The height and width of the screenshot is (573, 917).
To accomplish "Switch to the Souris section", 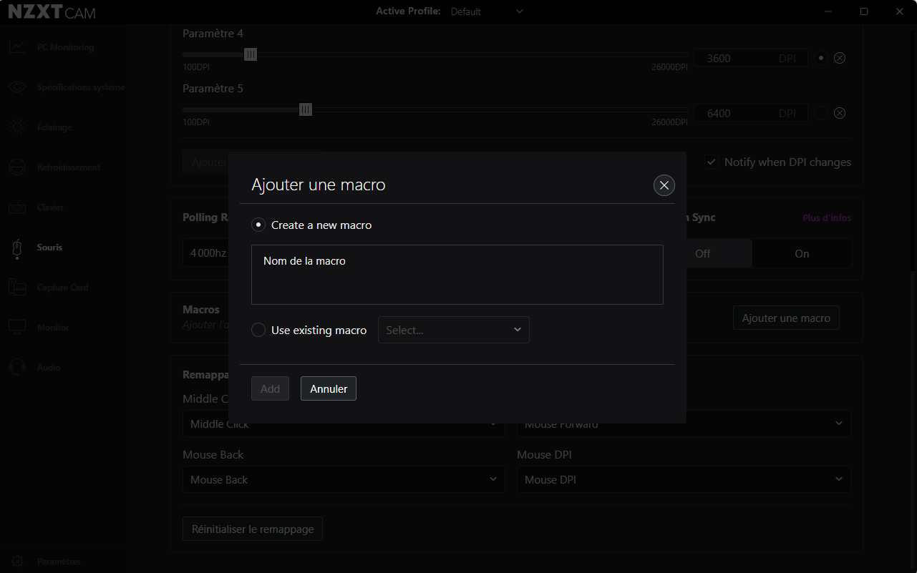I will pos(17,247).
